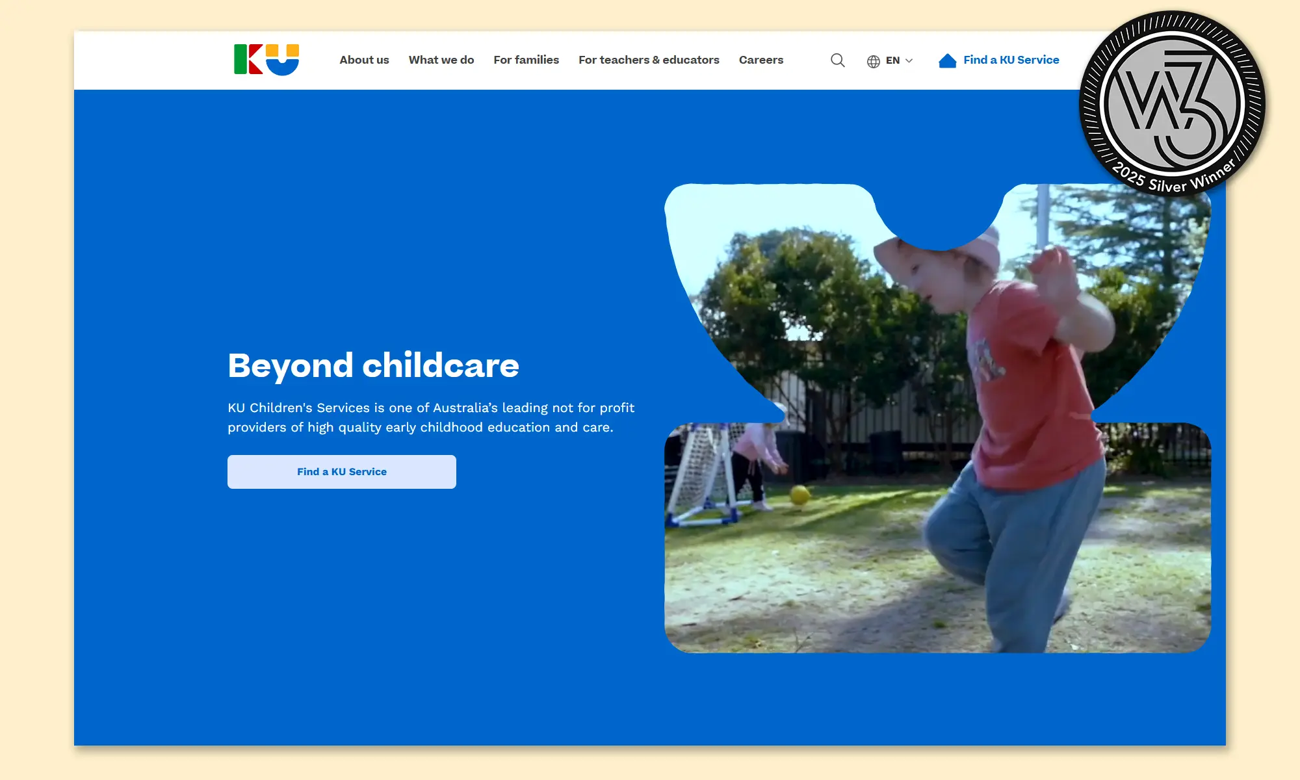Click the yellow ball in the video
1300x780 pixels.
tap(800, 495)
